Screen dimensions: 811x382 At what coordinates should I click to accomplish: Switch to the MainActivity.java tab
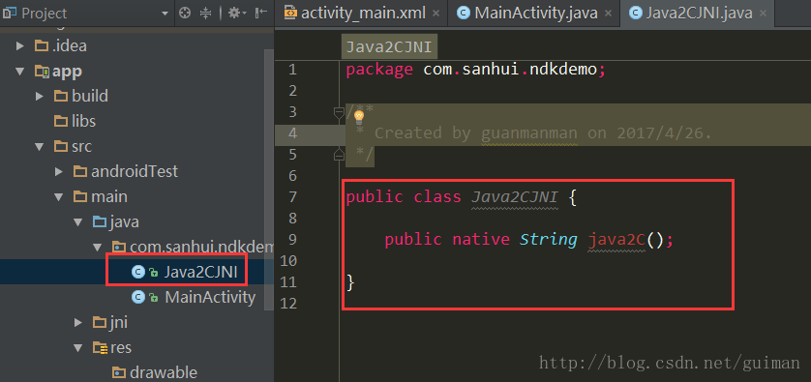(536, 13)
